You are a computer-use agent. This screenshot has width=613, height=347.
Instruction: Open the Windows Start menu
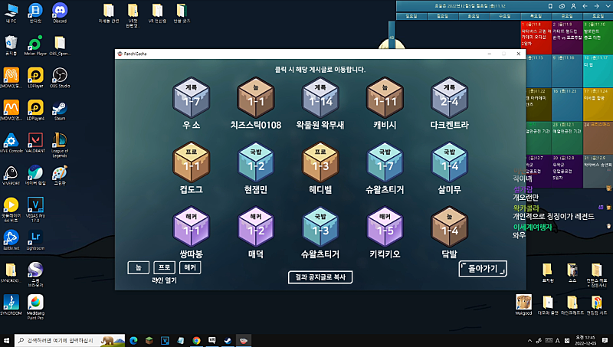point(6,340)
